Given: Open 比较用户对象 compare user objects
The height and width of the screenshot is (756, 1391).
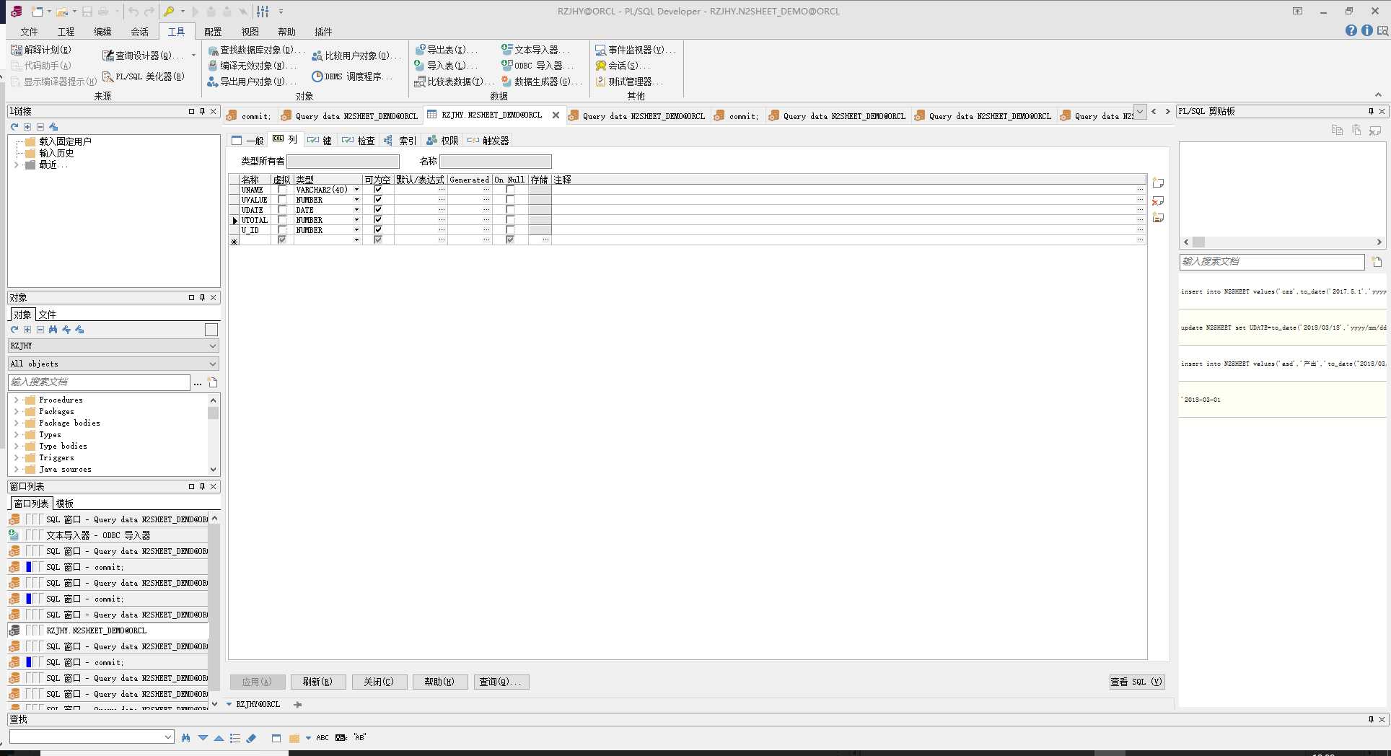Looking at the screenshot, I should [x=356, y=56].
